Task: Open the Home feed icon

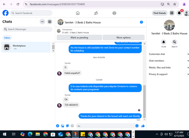Action: [77, 13]
